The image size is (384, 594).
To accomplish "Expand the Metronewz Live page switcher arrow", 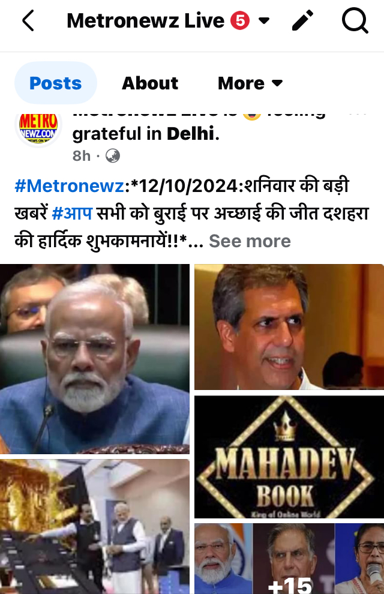I will click(x=264, y=20).
